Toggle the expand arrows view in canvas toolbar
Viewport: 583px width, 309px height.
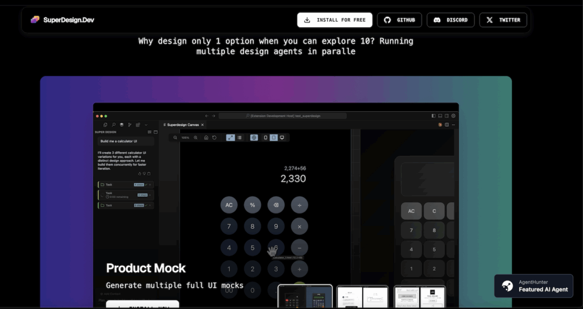(x=230, y=138)
